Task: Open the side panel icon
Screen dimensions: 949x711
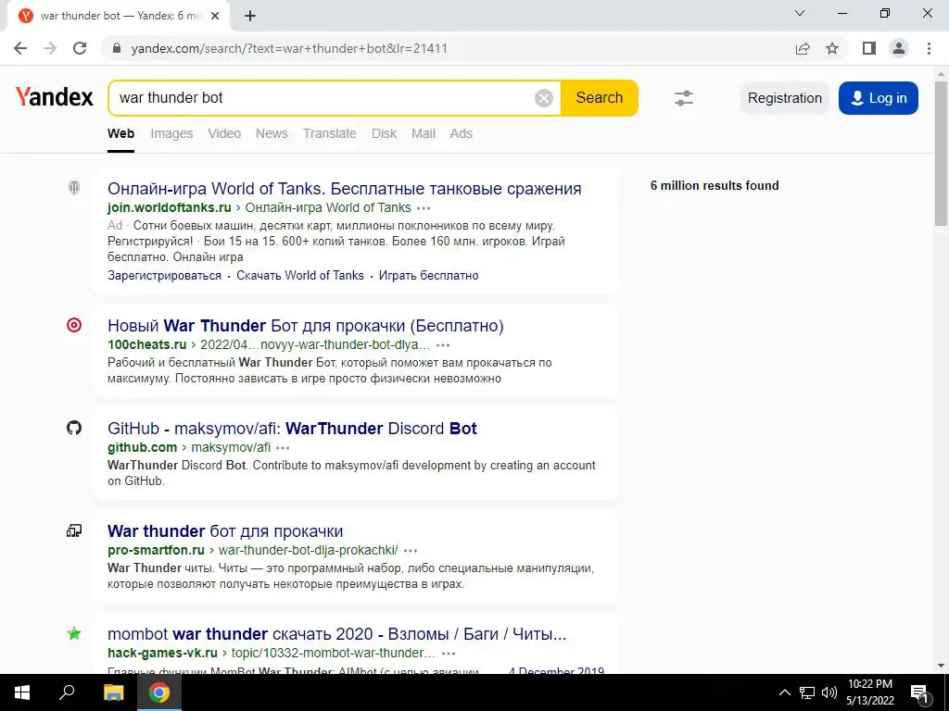Action: click(869, 48)
